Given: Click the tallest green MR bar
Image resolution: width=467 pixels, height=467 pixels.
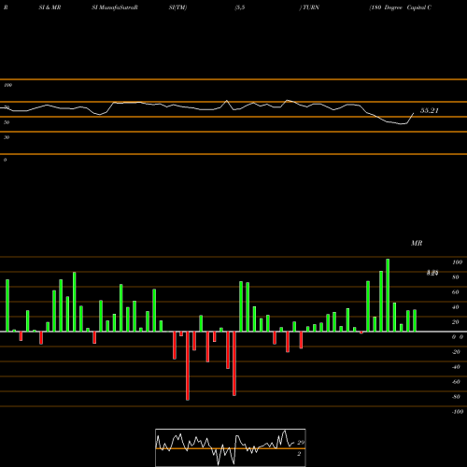Looking at the screenshot, I should [388, 295].
